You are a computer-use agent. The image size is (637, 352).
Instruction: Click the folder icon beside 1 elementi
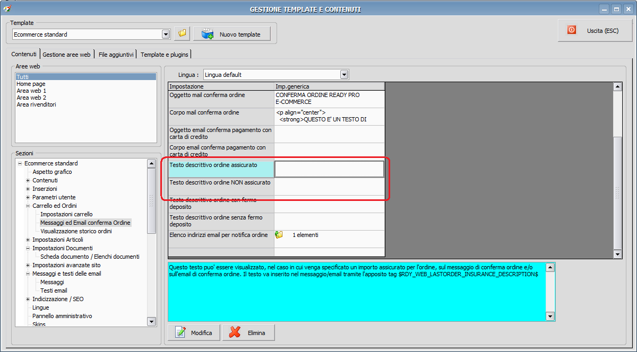tap(279, 235)
